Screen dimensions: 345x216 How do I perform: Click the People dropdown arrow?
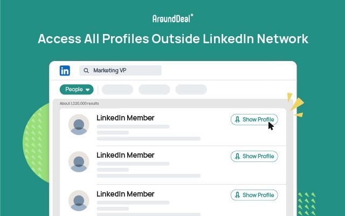[88, 90]
